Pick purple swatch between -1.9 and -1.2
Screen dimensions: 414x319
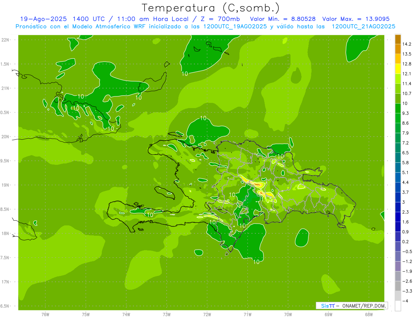pyautogui.click(x=398, y=266)
